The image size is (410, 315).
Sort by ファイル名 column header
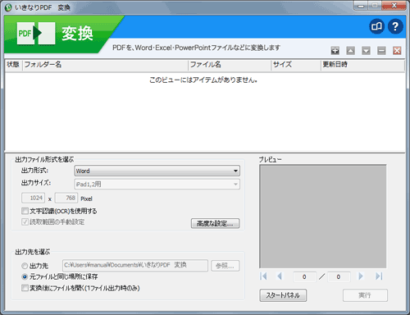tap(230, 65)
